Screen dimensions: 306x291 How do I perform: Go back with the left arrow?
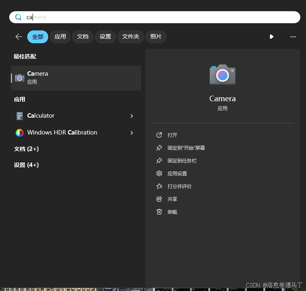point(19,36)
